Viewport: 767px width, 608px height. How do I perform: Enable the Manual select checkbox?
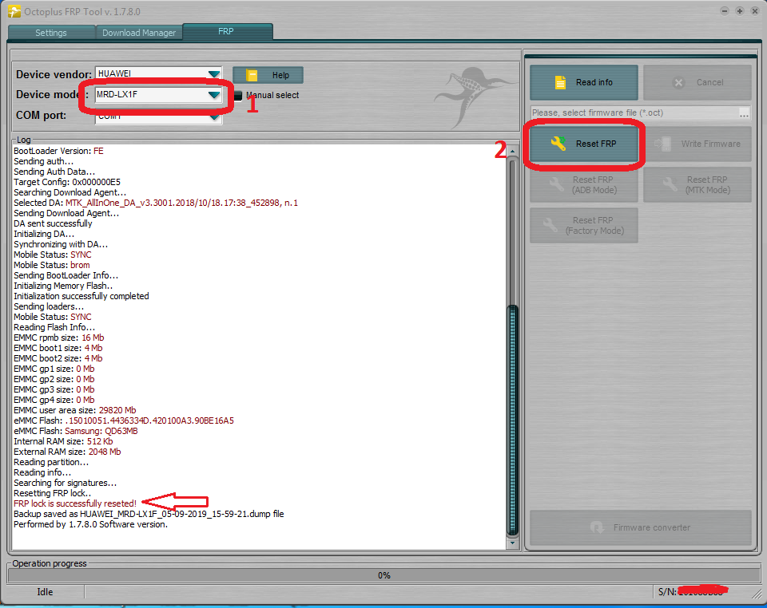tap(238, 95)
